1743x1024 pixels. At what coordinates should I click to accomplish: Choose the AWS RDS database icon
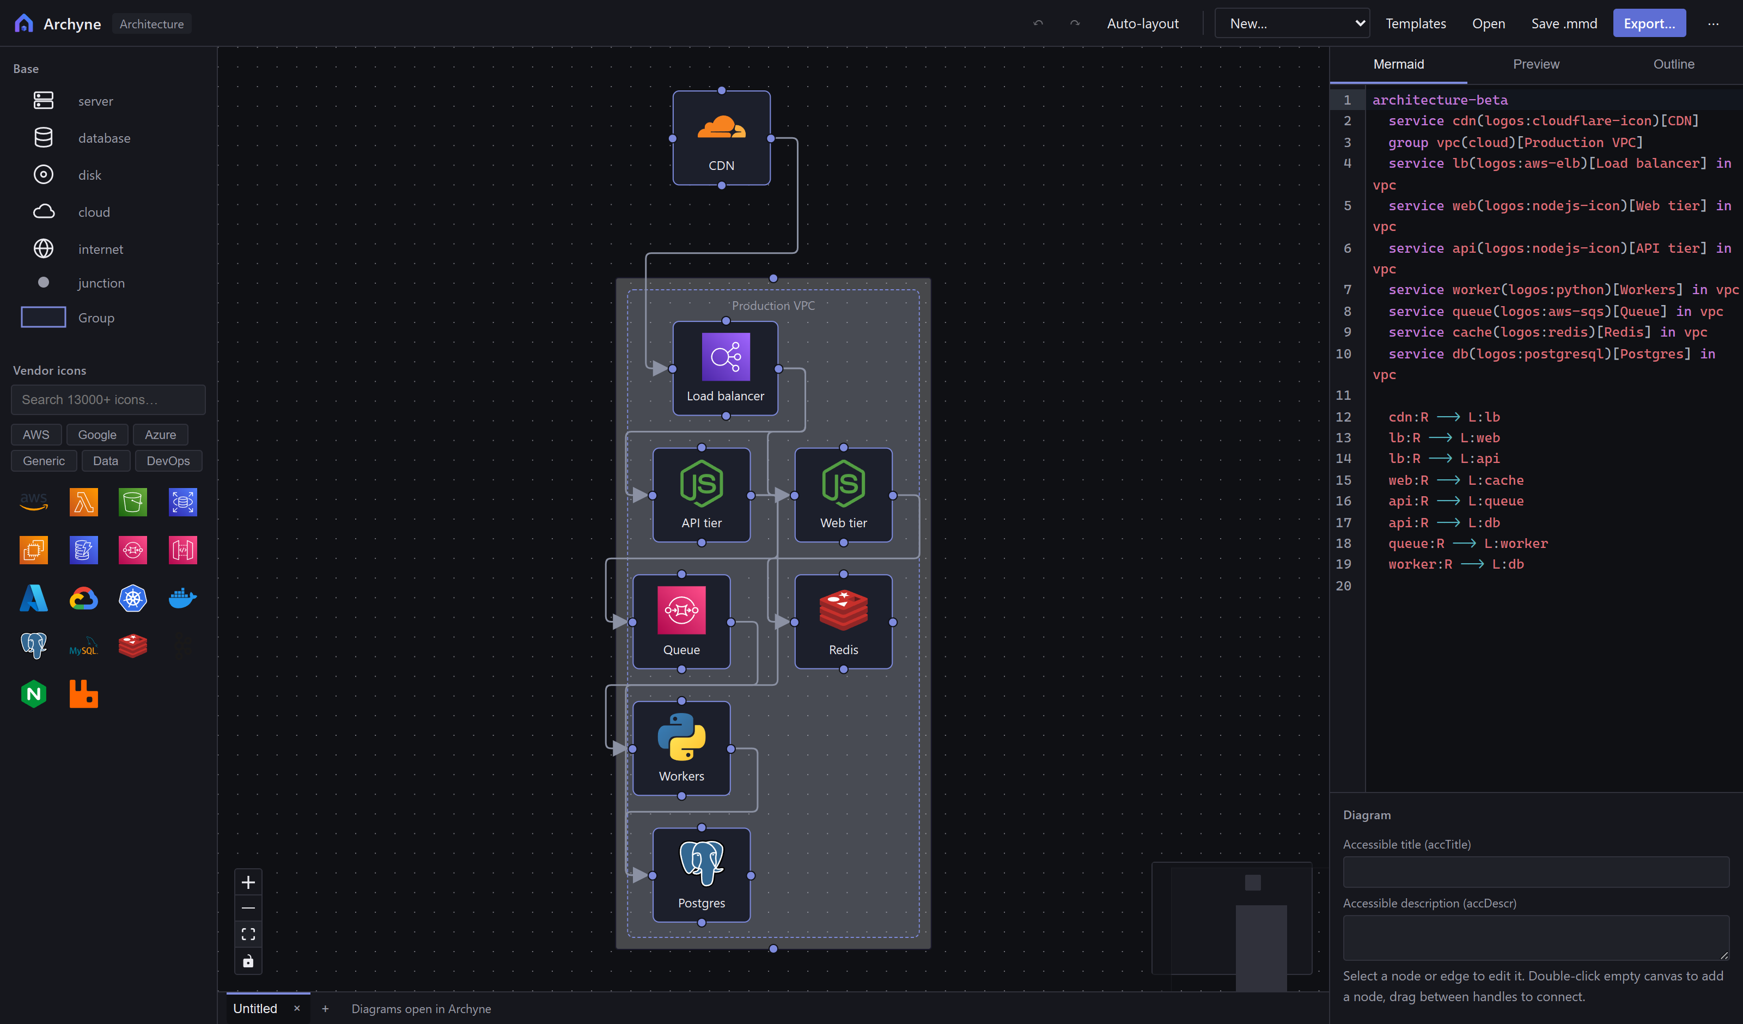click(182, 502)
